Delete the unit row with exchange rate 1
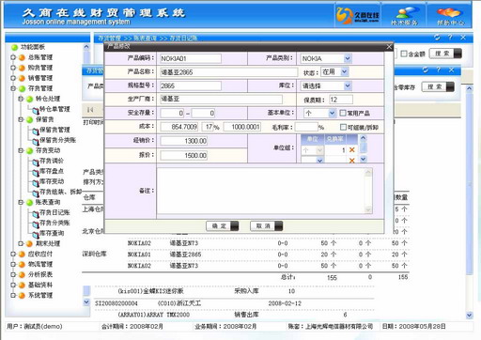Image resolution: width=481 pixels, height=340 pixels. click(x=352, y=150)
